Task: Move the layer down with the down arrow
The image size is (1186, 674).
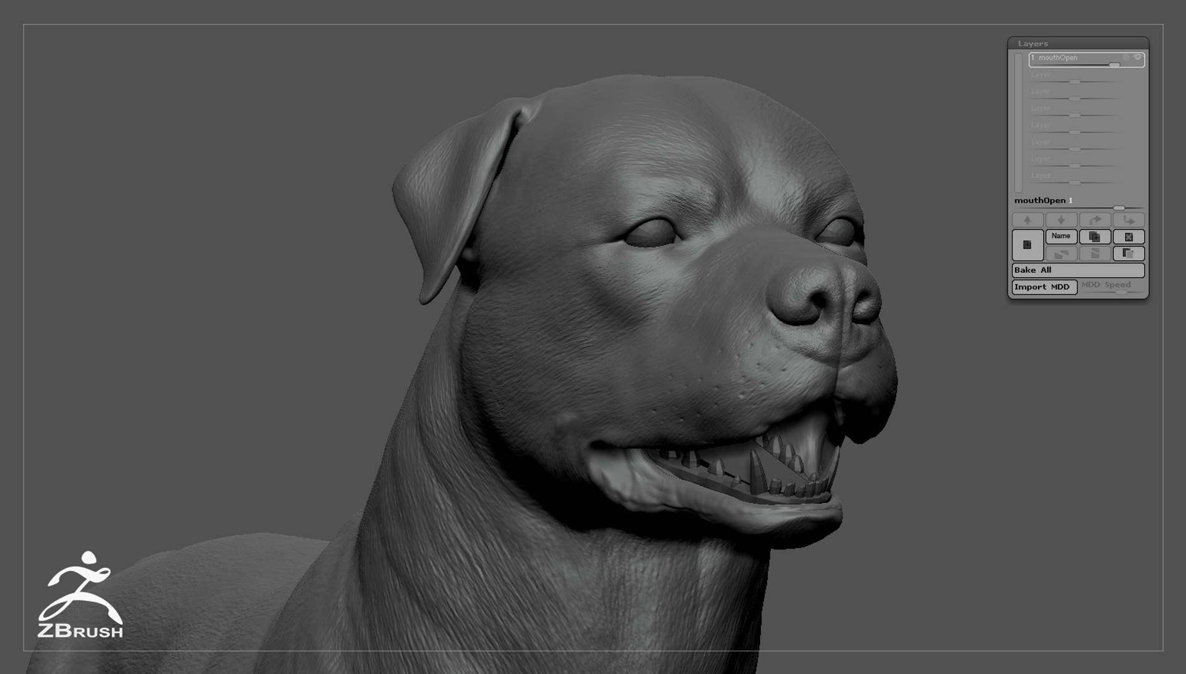Action: point(1061,220)
